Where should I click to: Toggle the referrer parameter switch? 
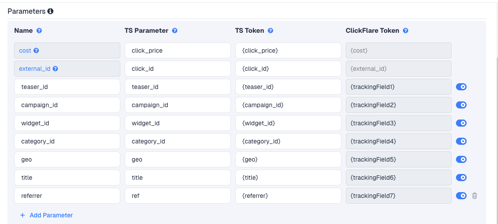[461, 196]
